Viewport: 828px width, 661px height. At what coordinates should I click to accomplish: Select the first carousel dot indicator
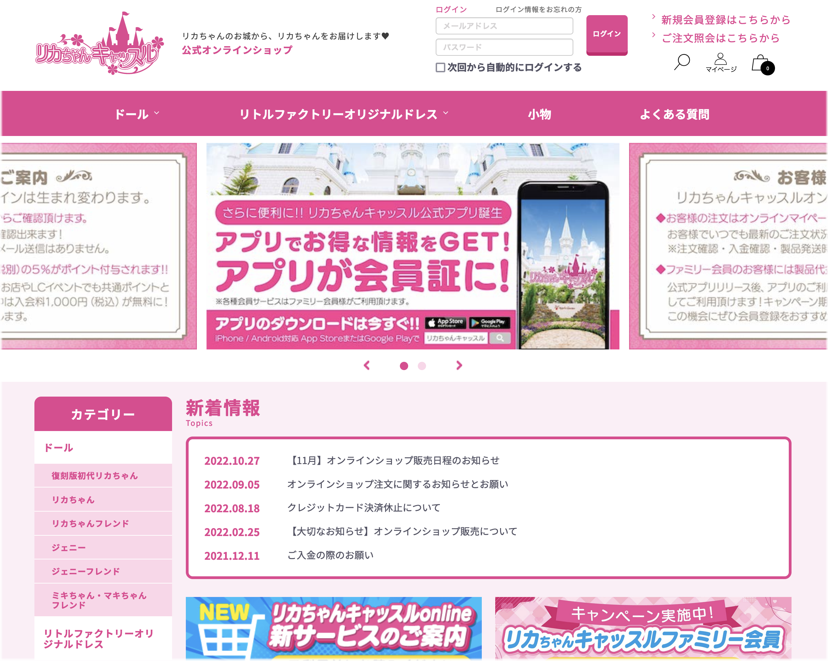(404, 366)
